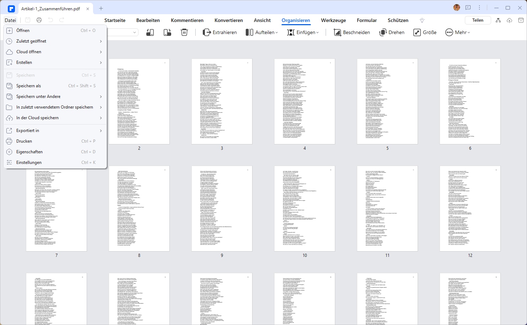The image size is (527, 325).
Task: Click the rotate page right icon
Action: [167, 32]
